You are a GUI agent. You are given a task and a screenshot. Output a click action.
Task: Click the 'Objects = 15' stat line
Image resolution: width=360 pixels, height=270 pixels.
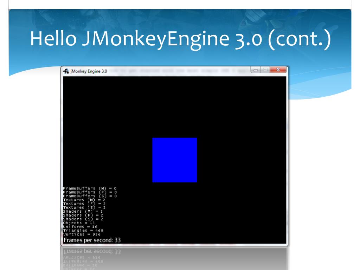click(79, 223)
